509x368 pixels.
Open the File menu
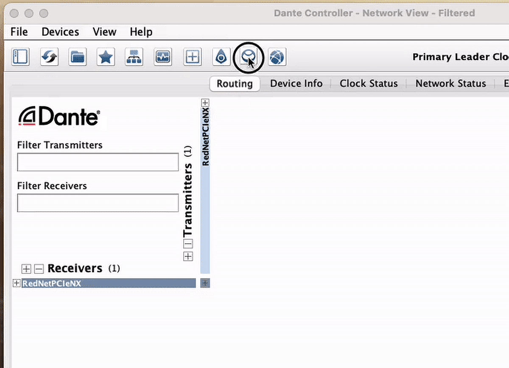pos(19,32)
